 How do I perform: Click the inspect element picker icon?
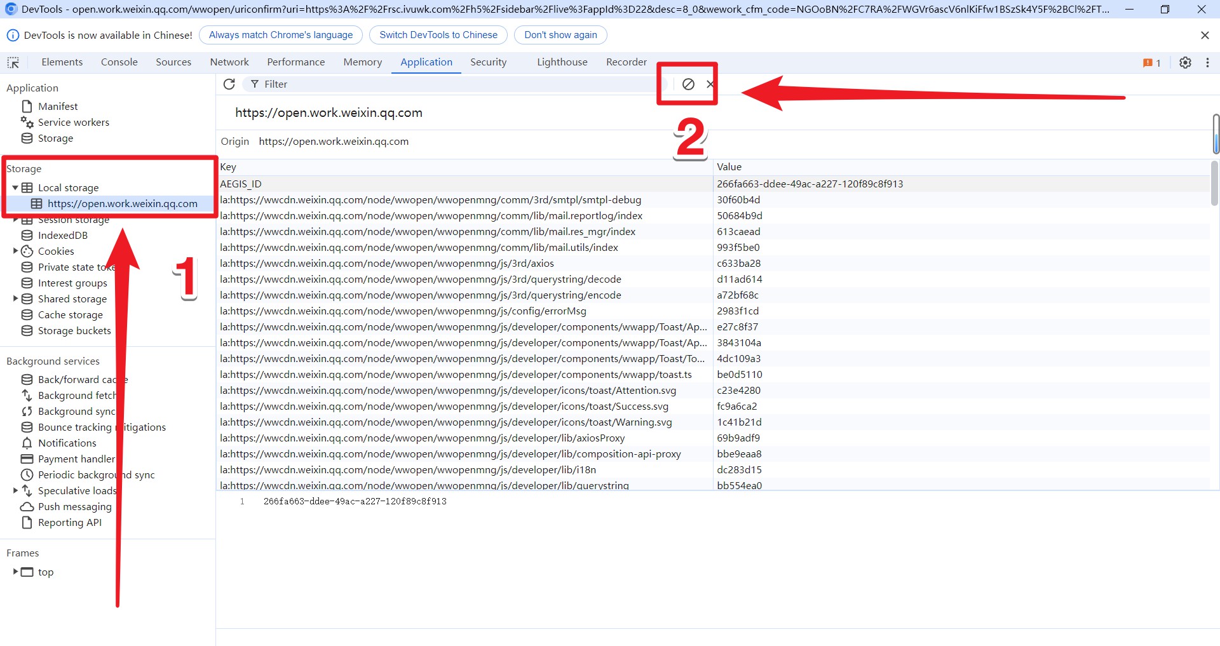13,62
